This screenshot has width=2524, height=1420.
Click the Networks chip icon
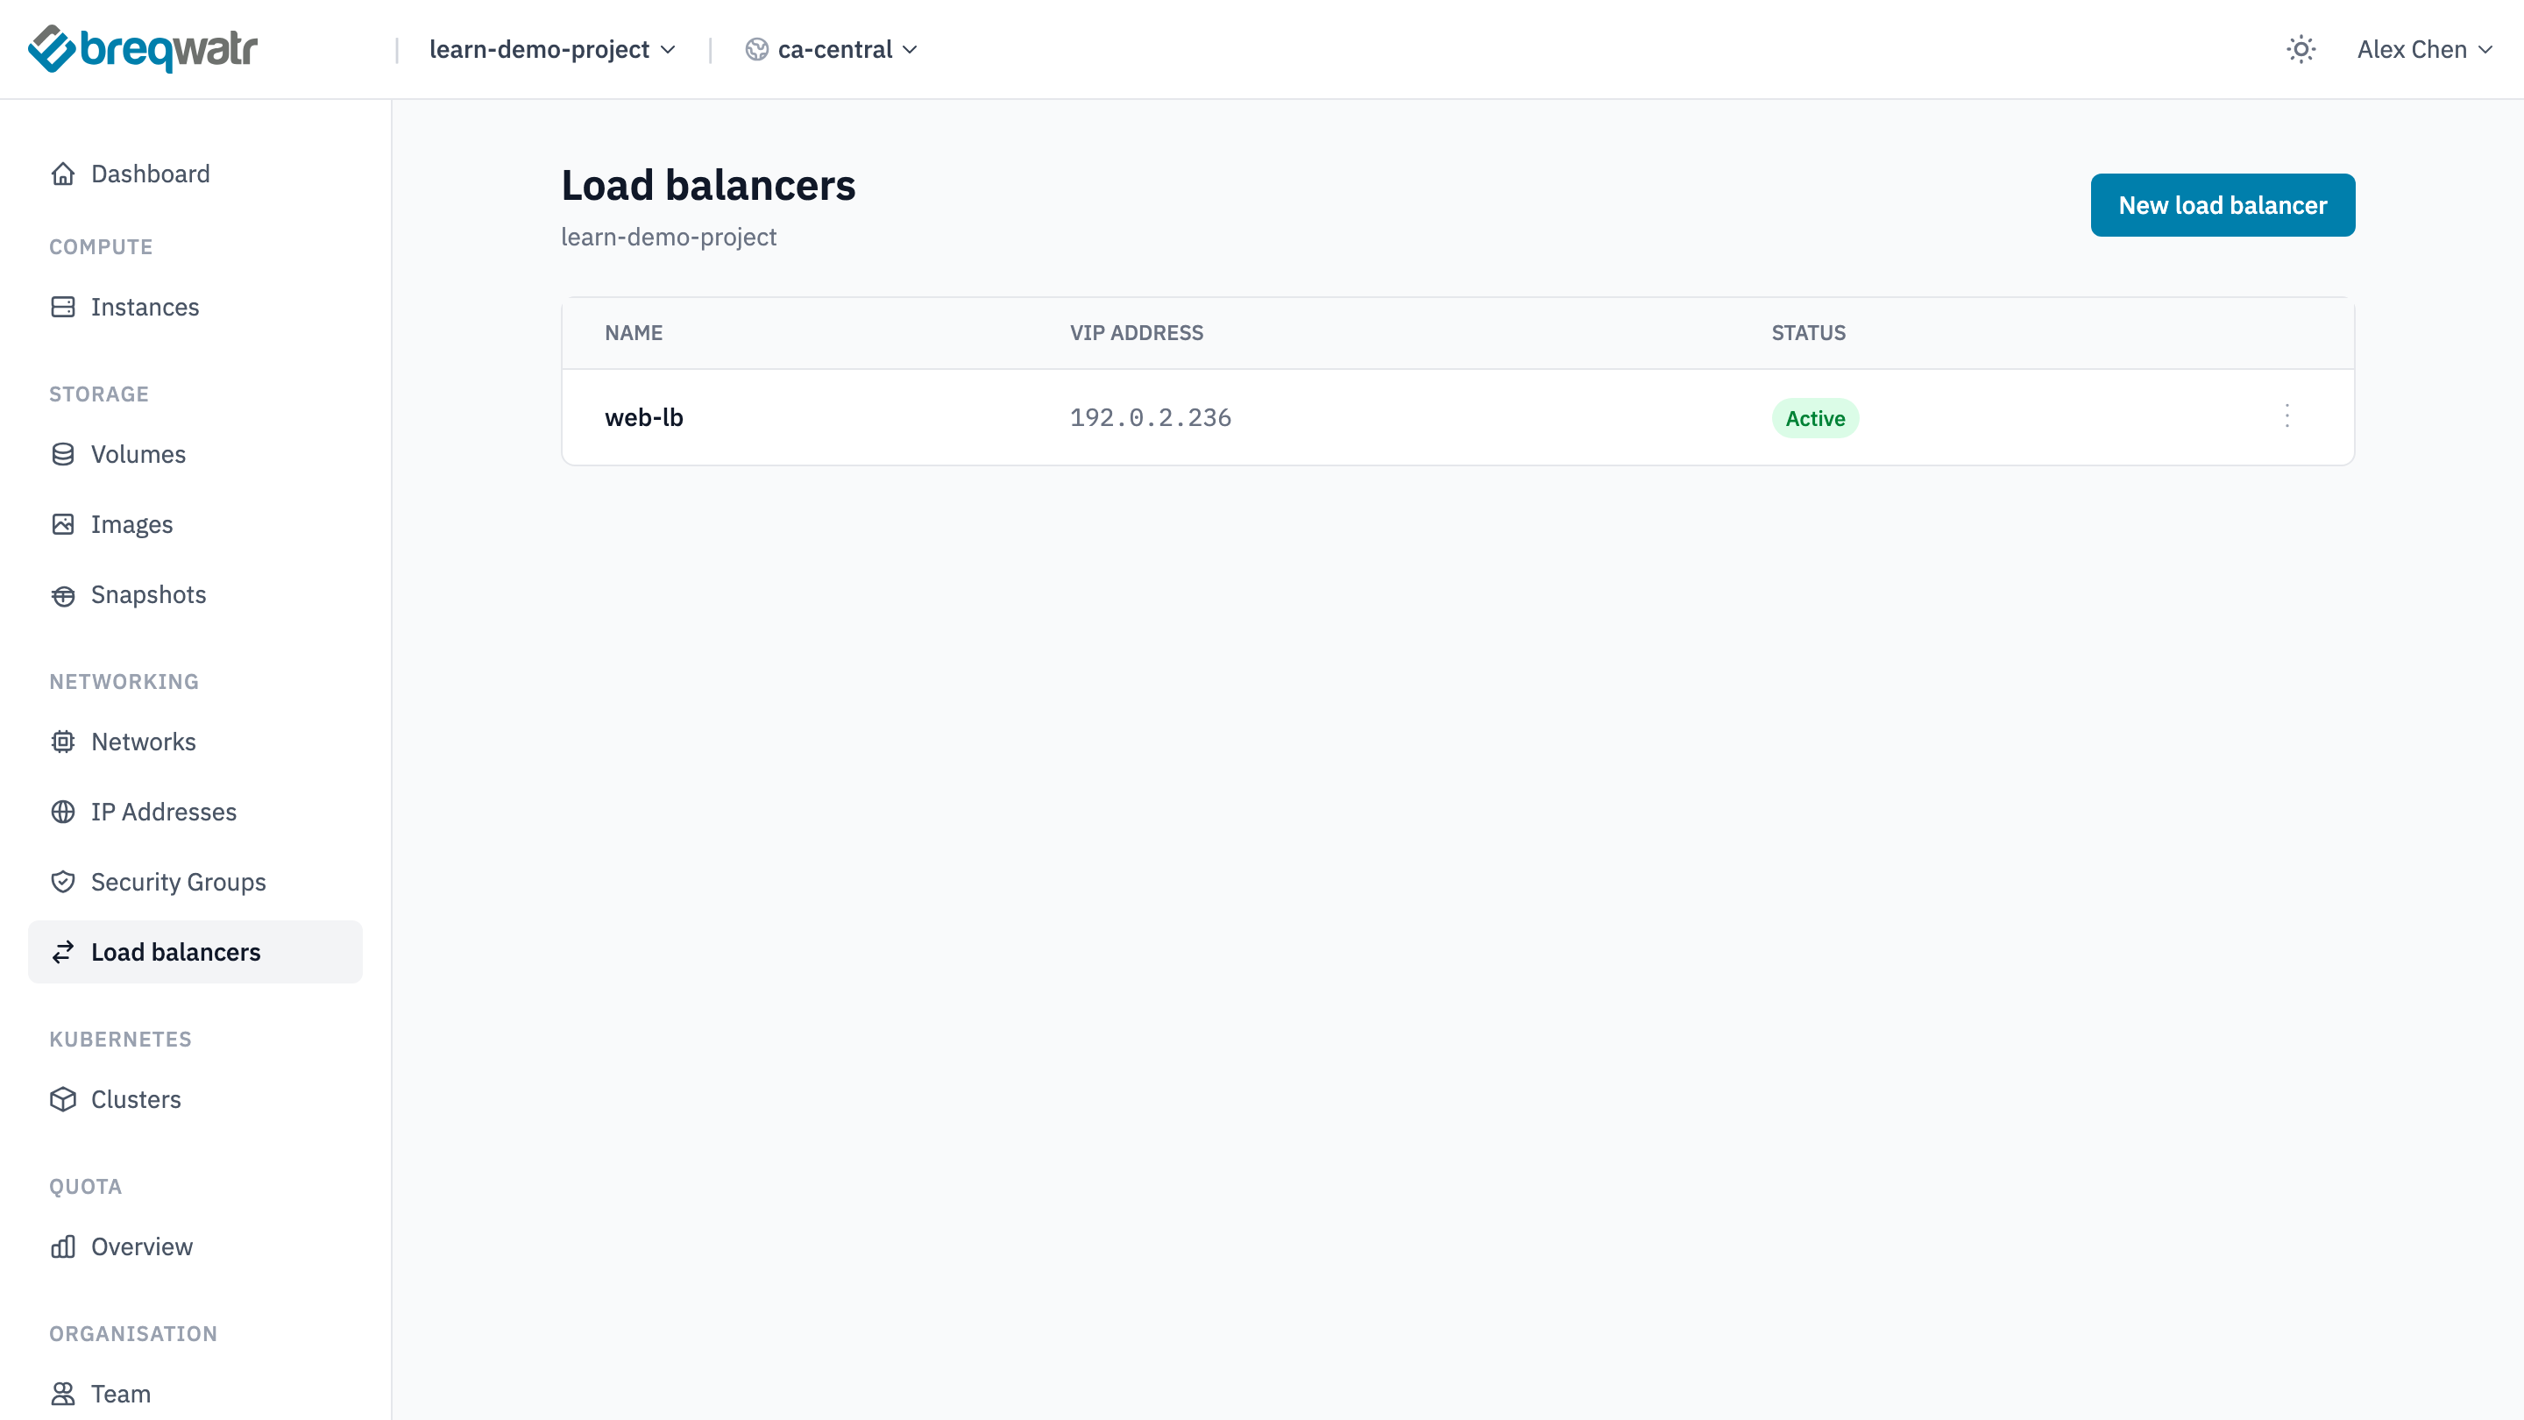pyautogui.click(x=63, y=742)
